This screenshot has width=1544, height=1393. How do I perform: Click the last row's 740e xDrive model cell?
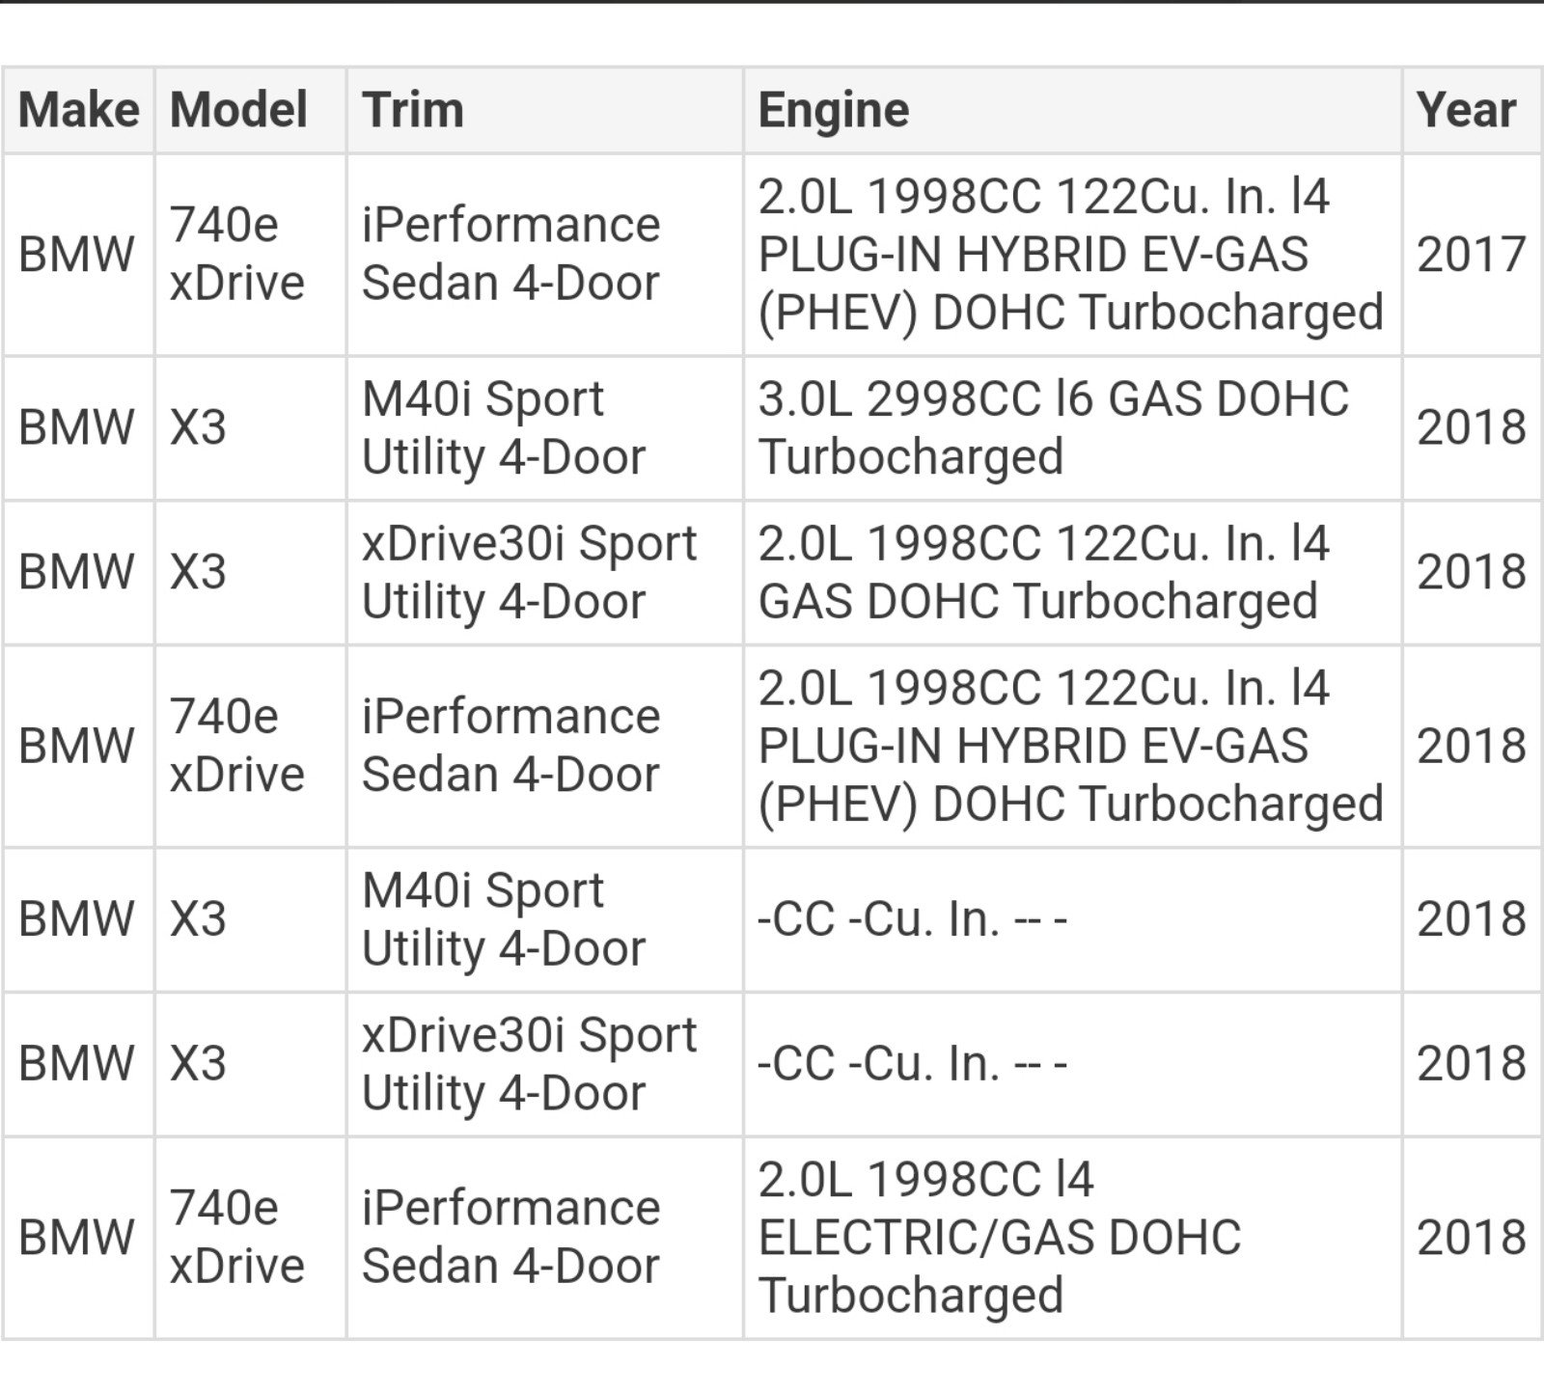[x=250, y=1238]
